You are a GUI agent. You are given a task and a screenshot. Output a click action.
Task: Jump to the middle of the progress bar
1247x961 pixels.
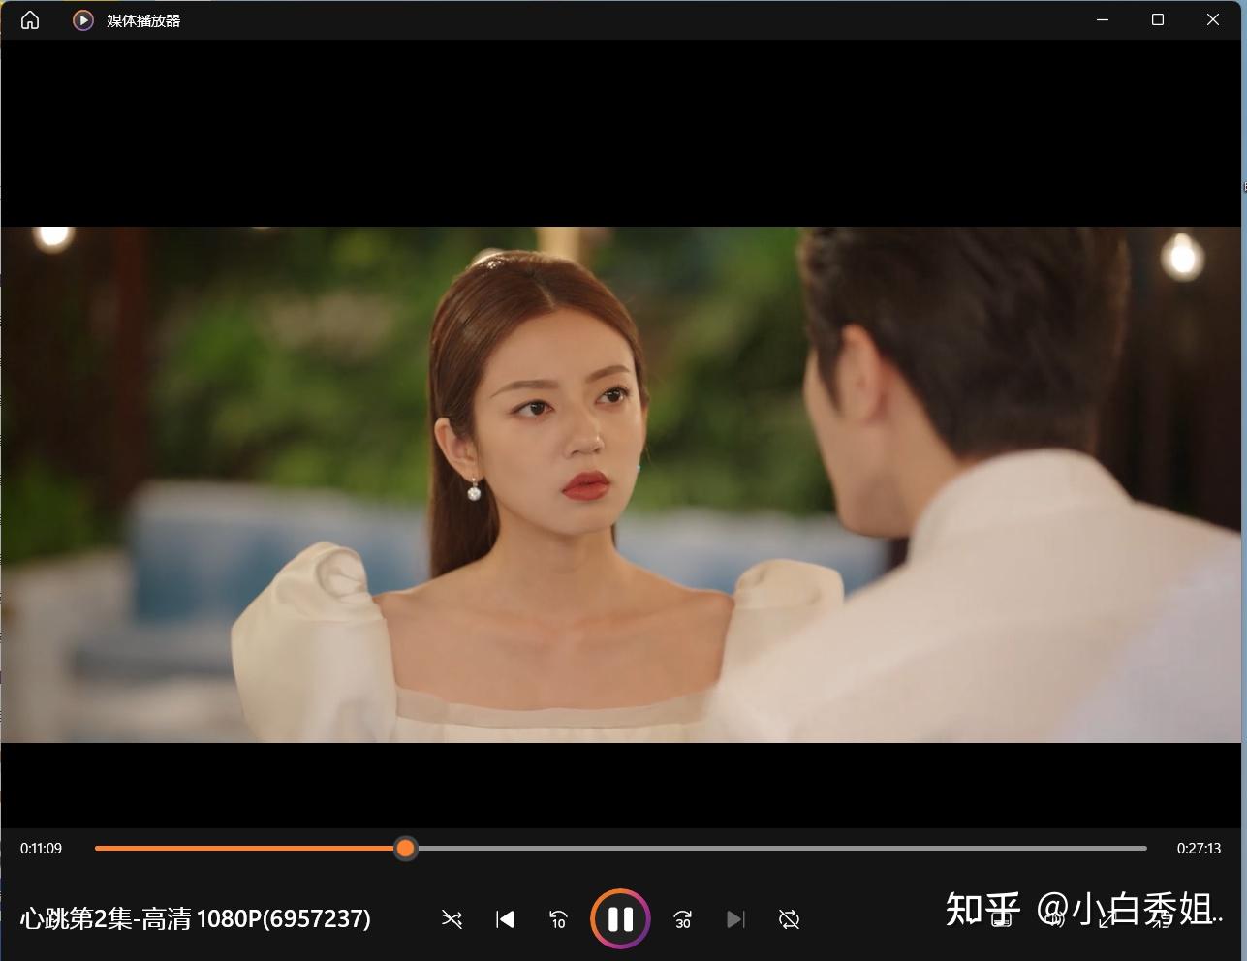point(623,849)
